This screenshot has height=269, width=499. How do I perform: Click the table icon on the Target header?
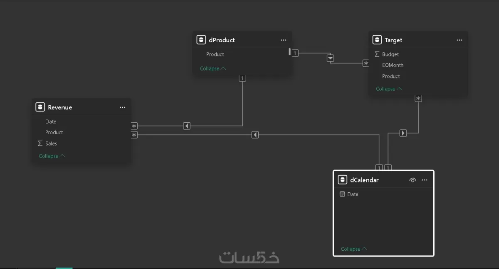(x=377, y=40)
